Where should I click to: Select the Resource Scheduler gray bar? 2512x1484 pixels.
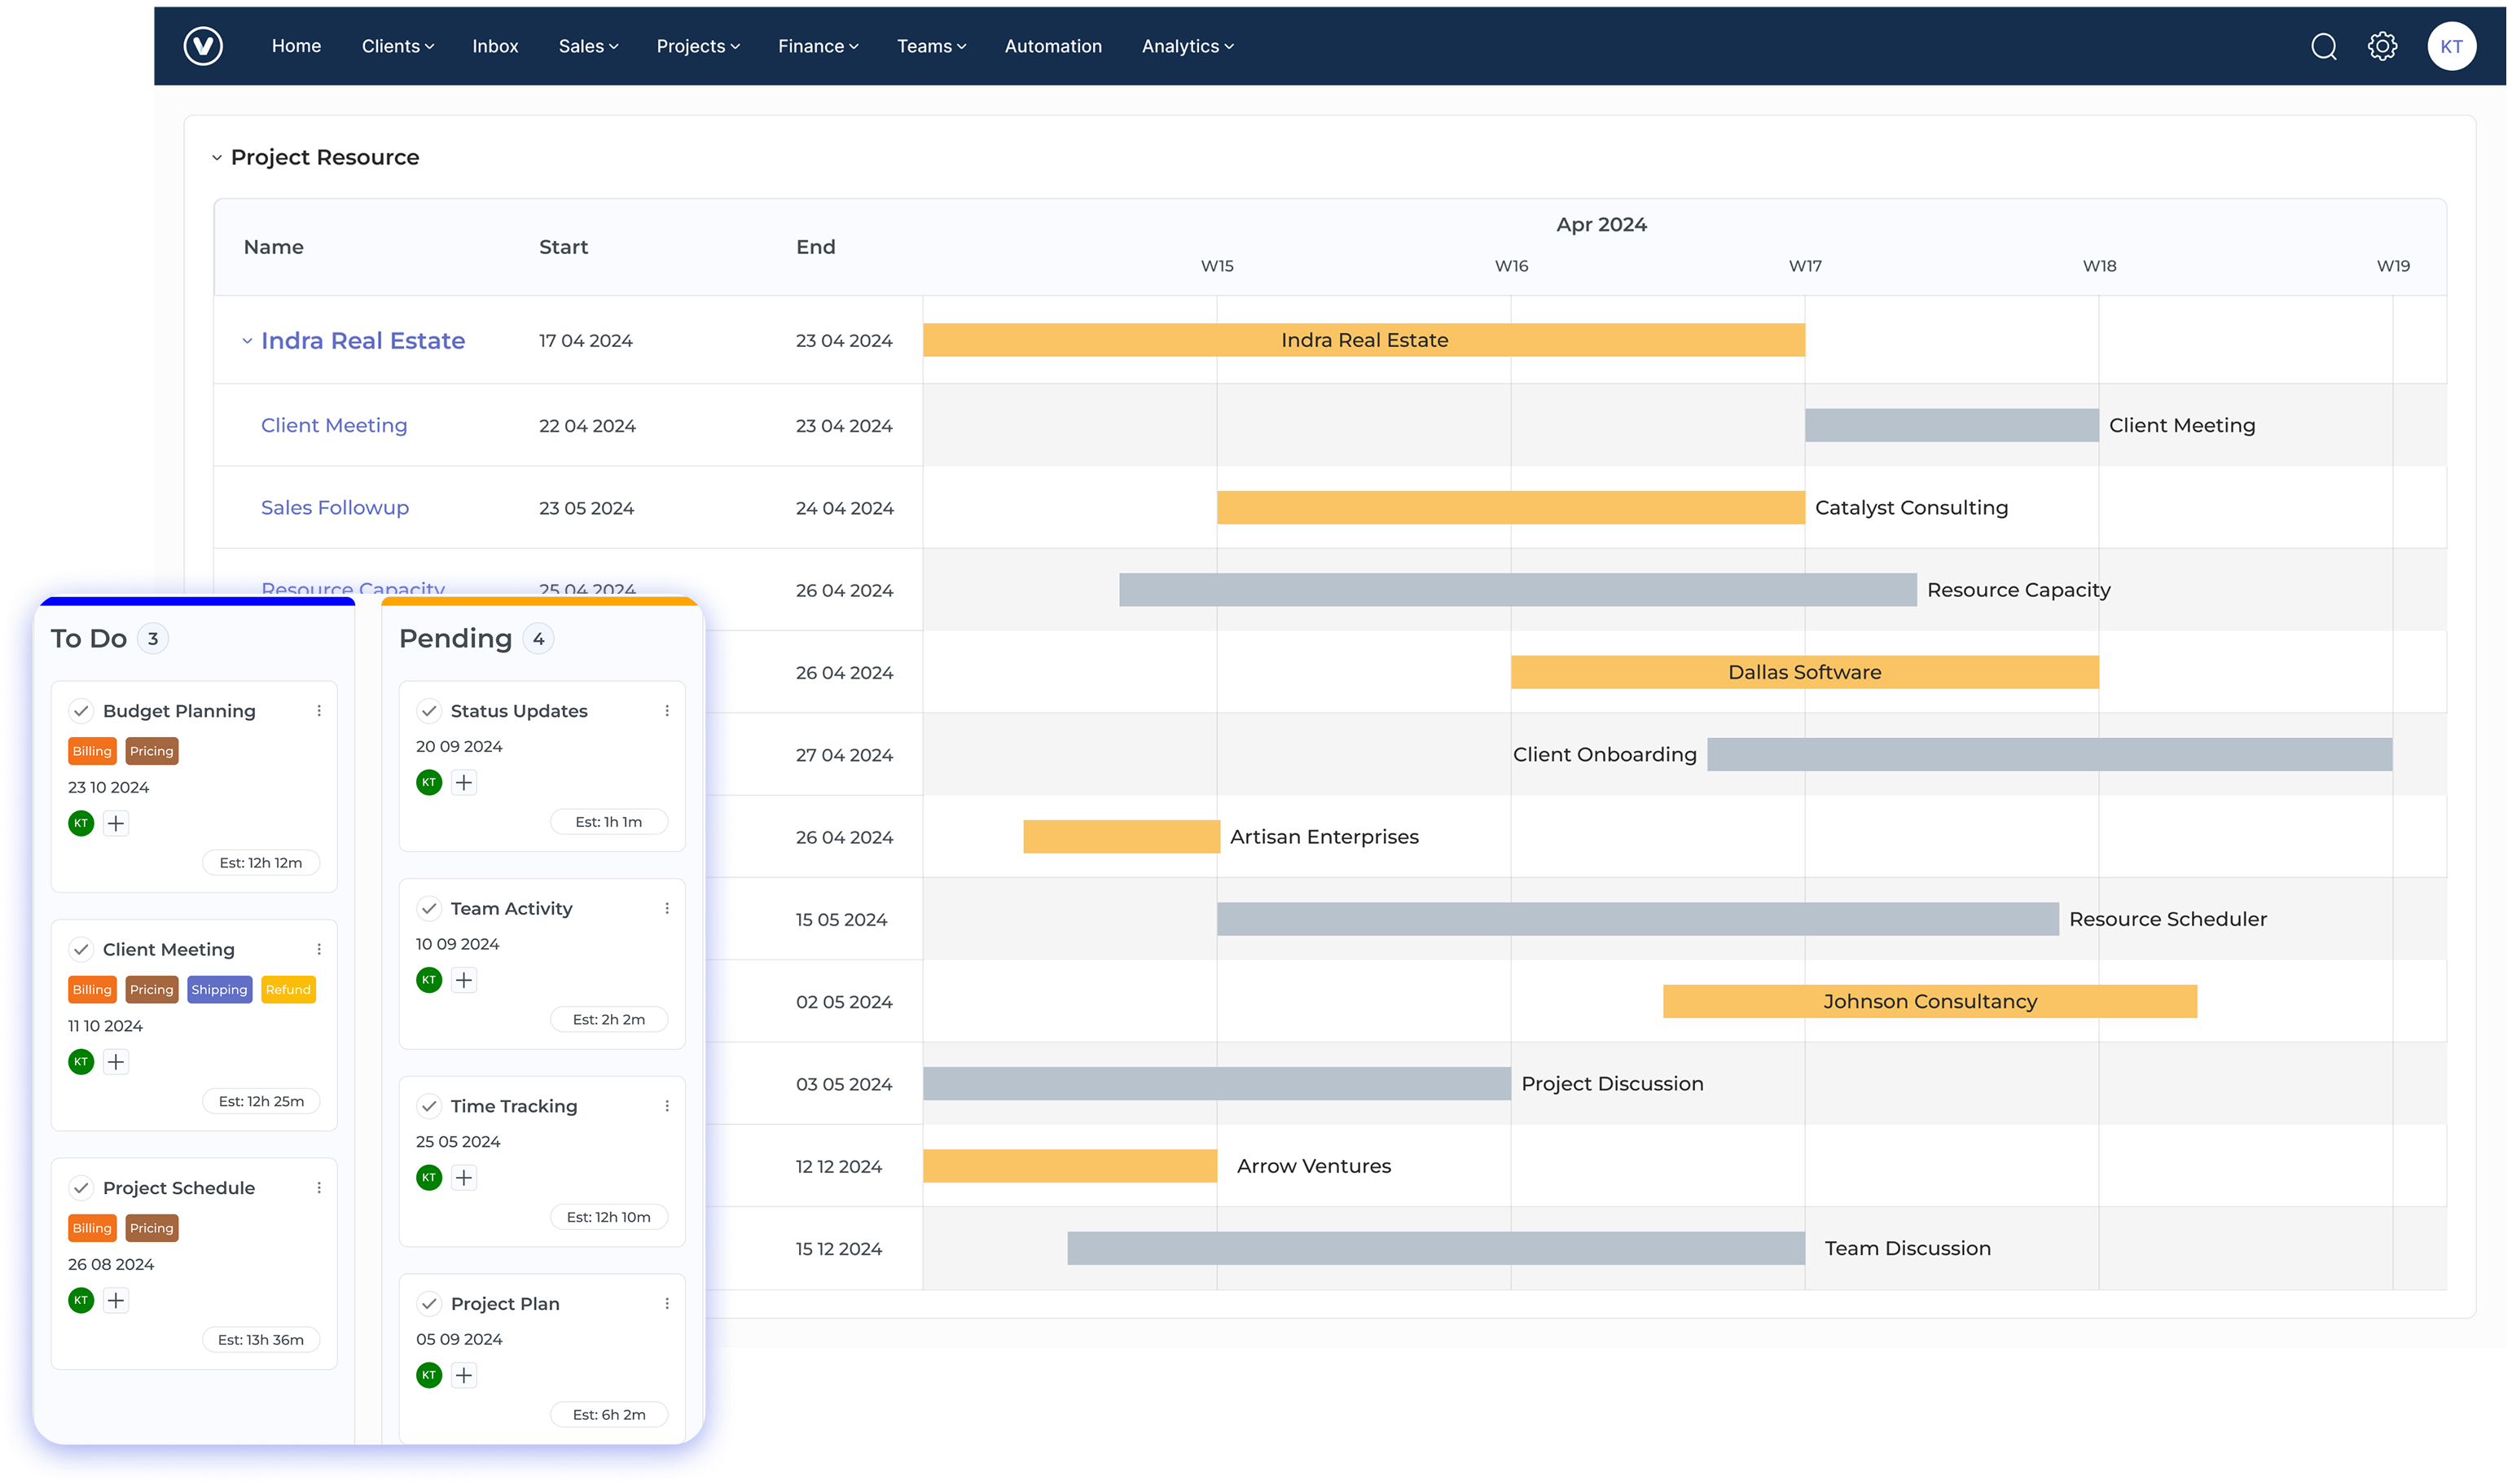pyautogui.click(x=1638, y=919)
